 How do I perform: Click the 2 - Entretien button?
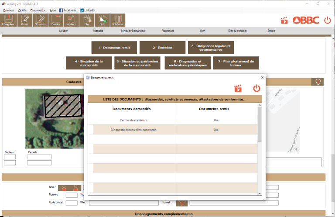(162, 48)
